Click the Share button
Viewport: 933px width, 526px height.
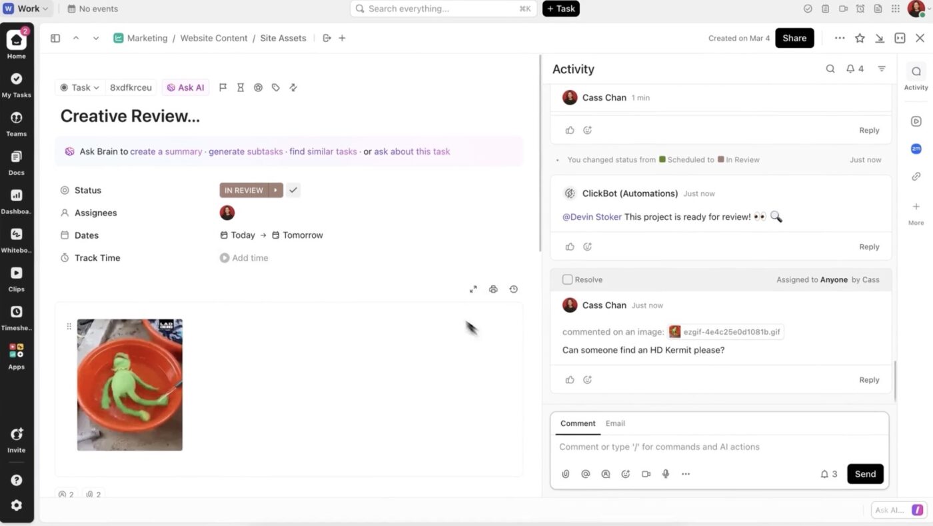(794, 38)
